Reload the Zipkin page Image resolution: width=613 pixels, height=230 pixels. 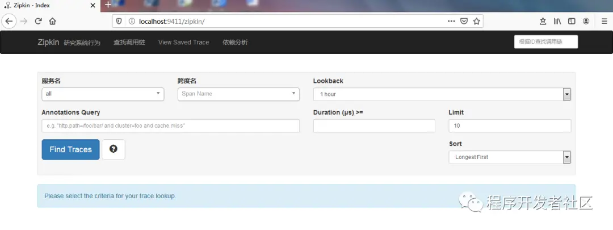point(38,21)
